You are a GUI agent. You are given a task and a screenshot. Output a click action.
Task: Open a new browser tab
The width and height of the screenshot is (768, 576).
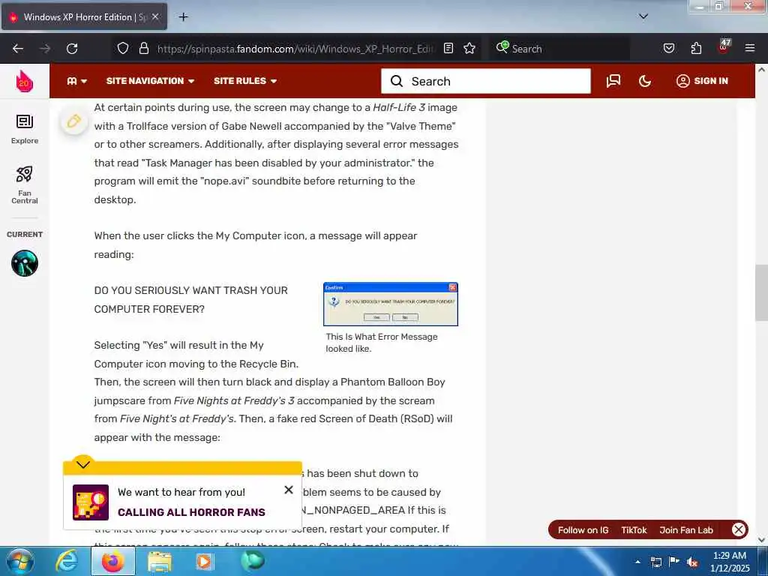[x=183, y=17]
